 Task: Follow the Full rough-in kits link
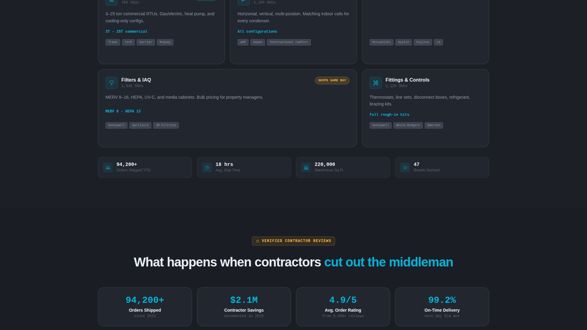pyautogui.click(x=389, y=115)
